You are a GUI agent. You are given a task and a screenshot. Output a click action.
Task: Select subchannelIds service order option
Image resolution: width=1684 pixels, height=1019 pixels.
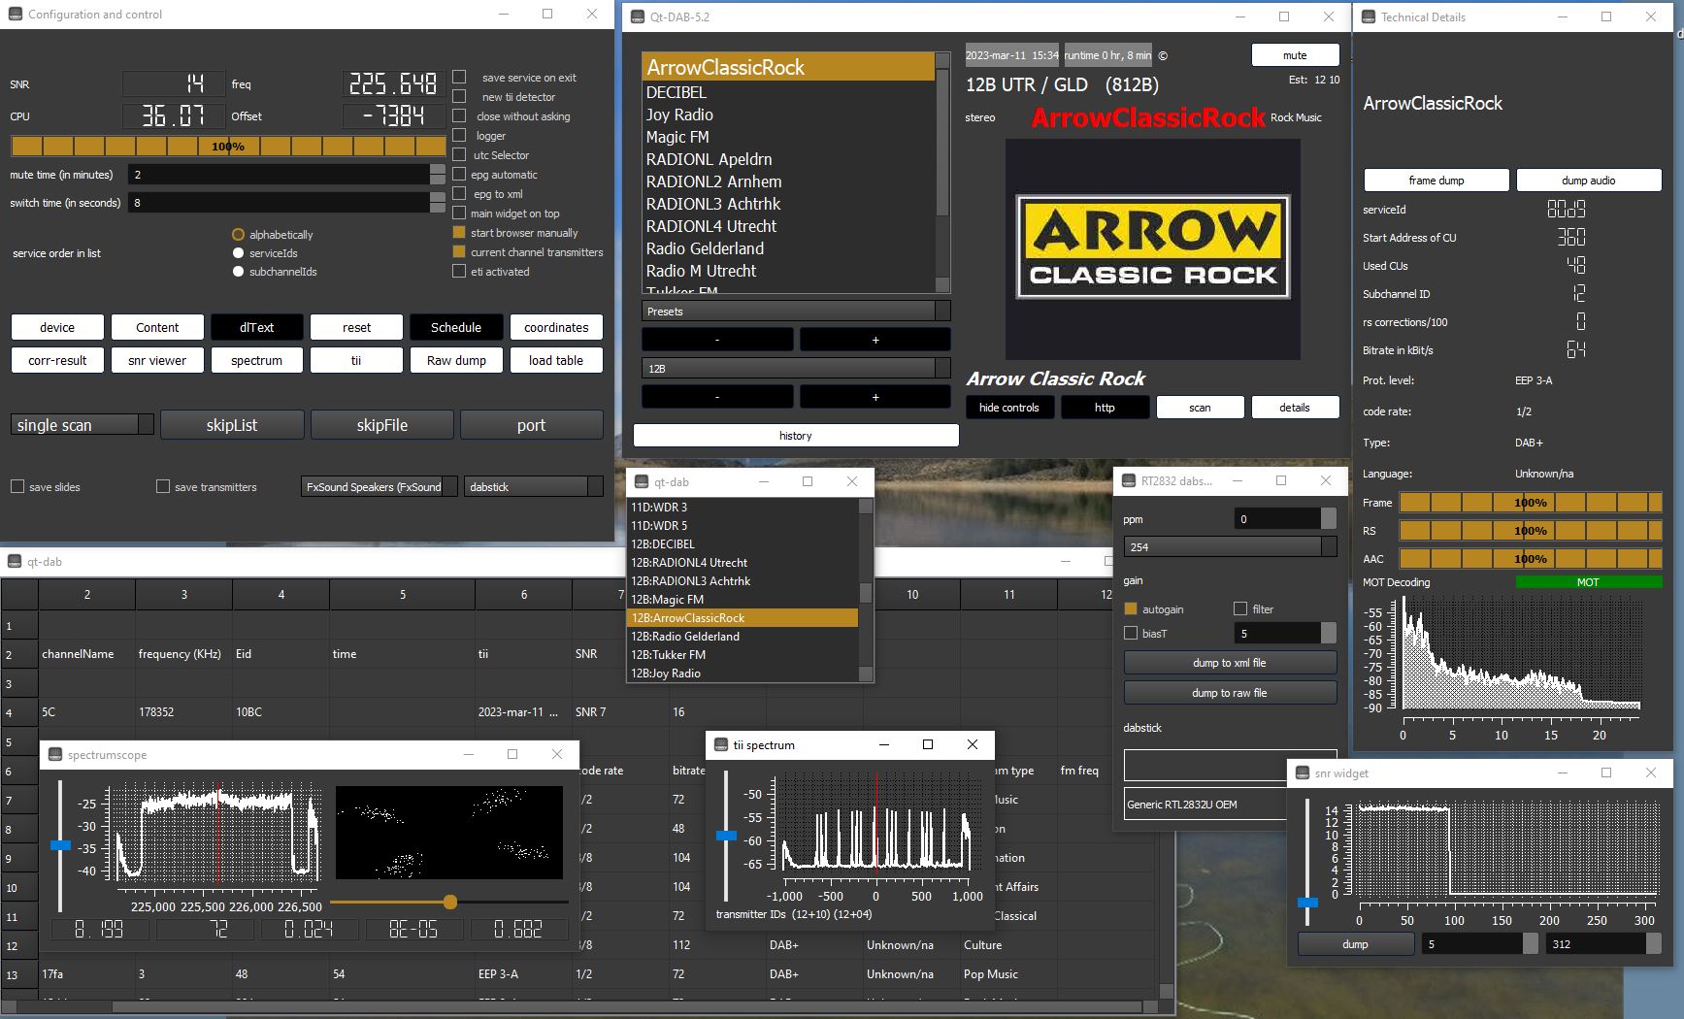point(238,271)
